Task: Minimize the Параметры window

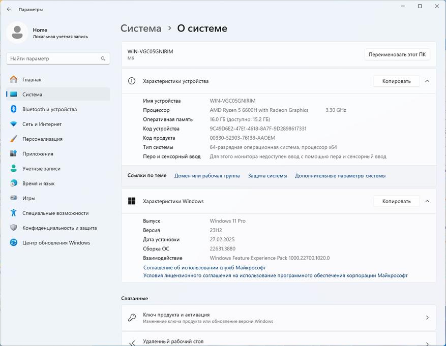Action: 403,6
